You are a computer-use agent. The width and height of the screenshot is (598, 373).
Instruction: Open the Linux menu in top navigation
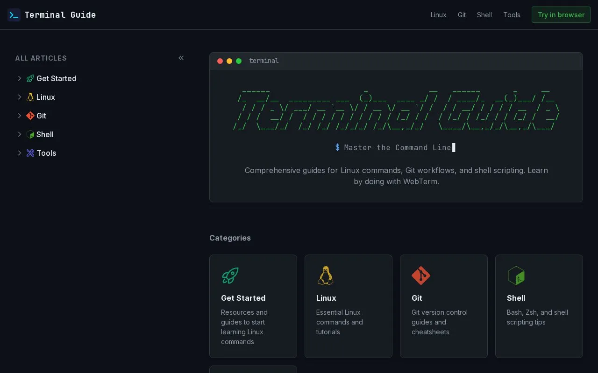438,15
